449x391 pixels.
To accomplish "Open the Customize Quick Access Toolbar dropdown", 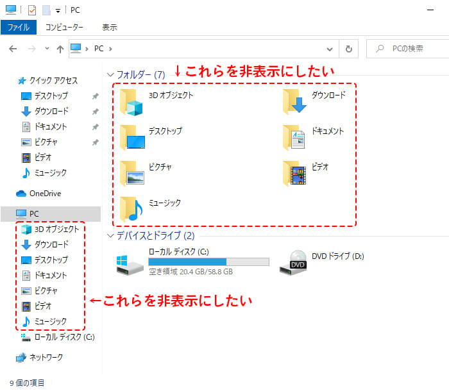I will [x=58, y=11].
